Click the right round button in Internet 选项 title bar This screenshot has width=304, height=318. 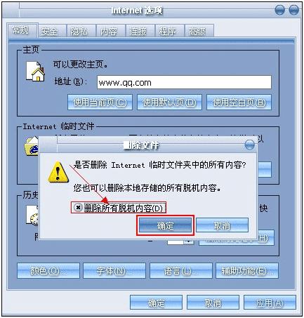[293, 10]
